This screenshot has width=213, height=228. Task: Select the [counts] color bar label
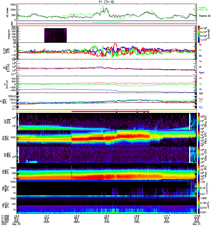pyautogui.click(x=209, y=34)
